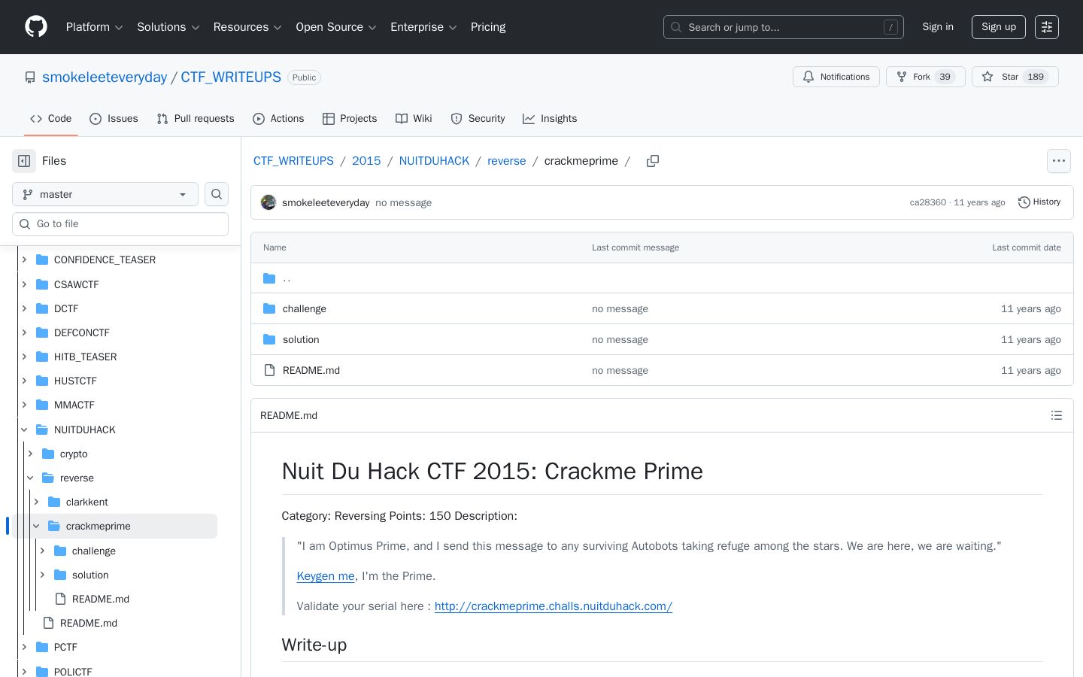Screen dimensions: 1083x677
Task: Expand the DCTF folder chevron
Action: point(24,308)
